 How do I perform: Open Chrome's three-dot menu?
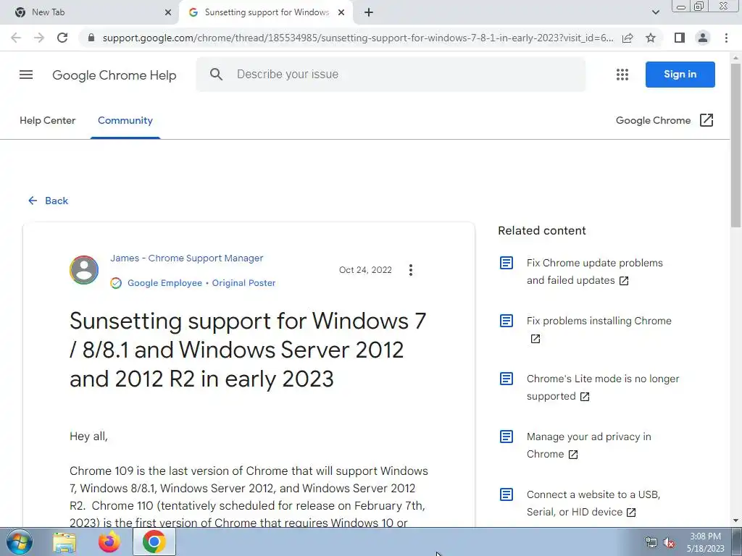726,38
